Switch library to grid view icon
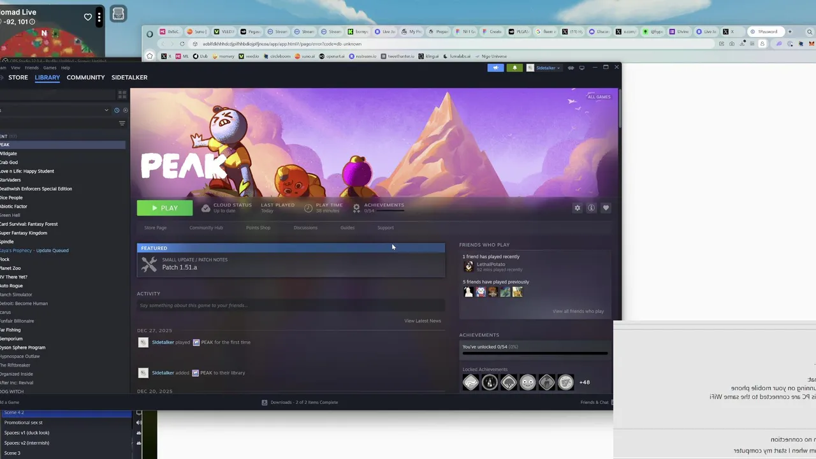The height and width of the screenshot is (459, 816). (x=122, y=94)
